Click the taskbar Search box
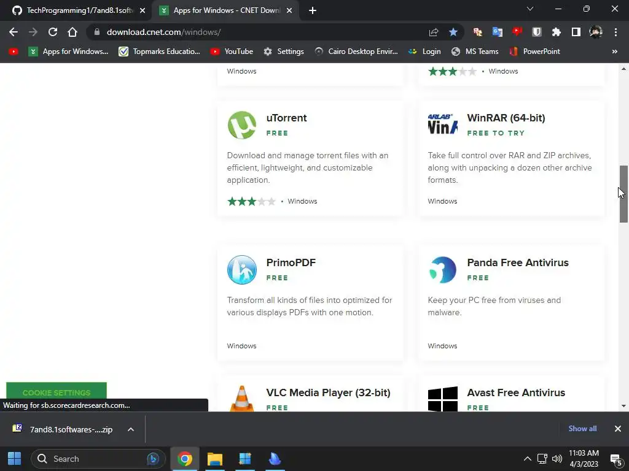This screenshot has width=629, height=471. 98,459
